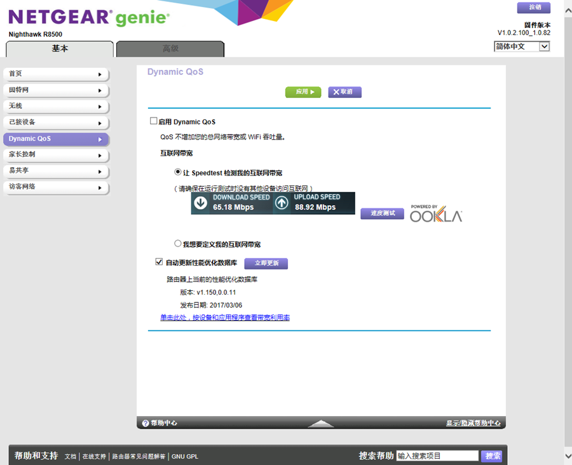The height and width of the screenshot is (465, 572).
Task: Uncheck 自动更新性能优化数据库 checkbox
Action: (x=159, y=262)
